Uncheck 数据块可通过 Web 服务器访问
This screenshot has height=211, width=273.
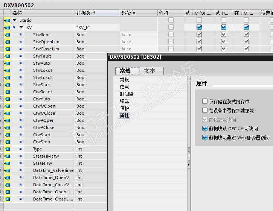point(205,137)
